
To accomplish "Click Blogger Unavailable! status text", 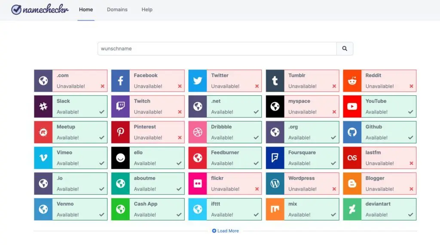I will (379, 189).
